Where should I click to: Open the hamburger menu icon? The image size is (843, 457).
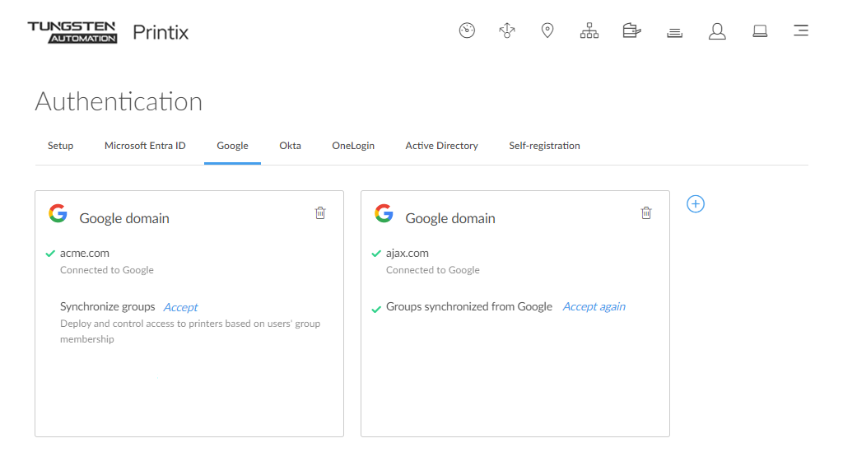800,31
